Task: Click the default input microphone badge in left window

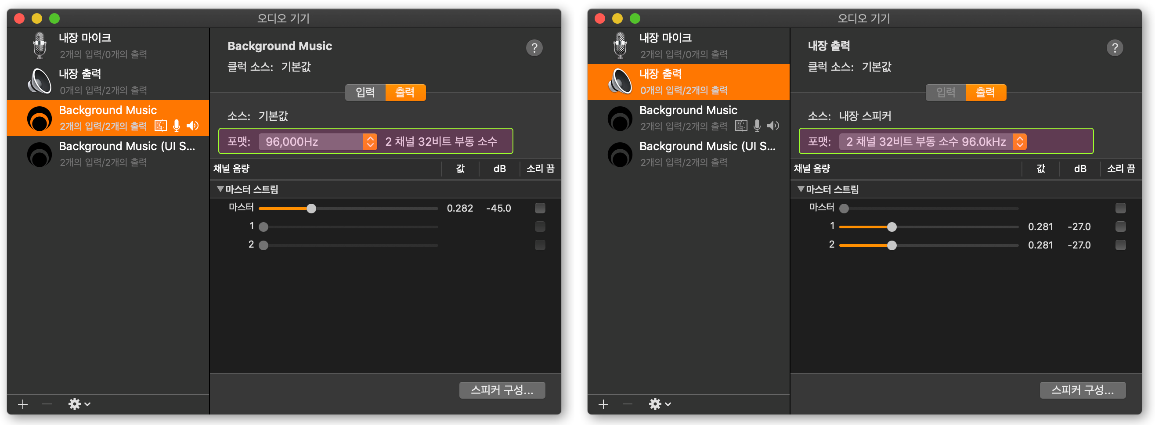Action: [177, 126]
